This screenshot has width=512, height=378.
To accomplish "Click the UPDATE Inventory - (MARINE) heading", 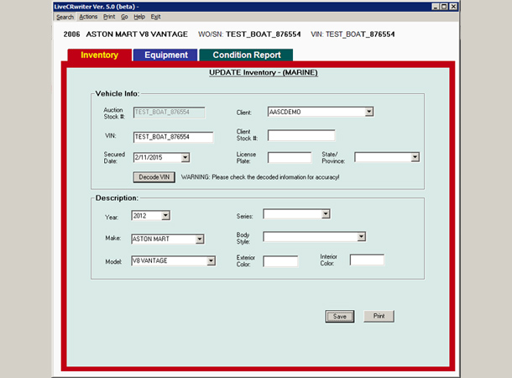I will tap(264, 72).
